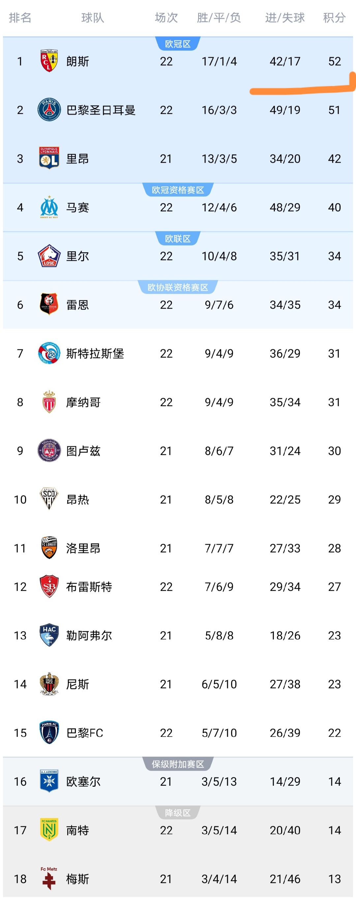Click the RC Lens club crest
This screenshot has width=356, height=900.
click(49, 61)
